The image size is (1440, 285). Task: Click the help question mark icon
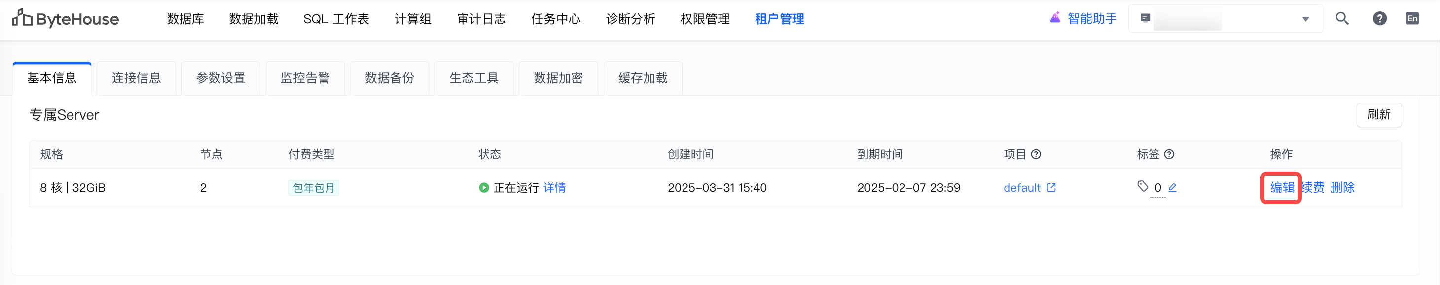[x=1379, y=18]
